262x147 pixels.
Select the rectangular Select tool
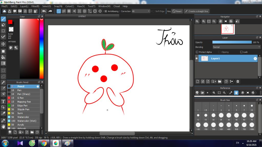(x=3, y=70)
